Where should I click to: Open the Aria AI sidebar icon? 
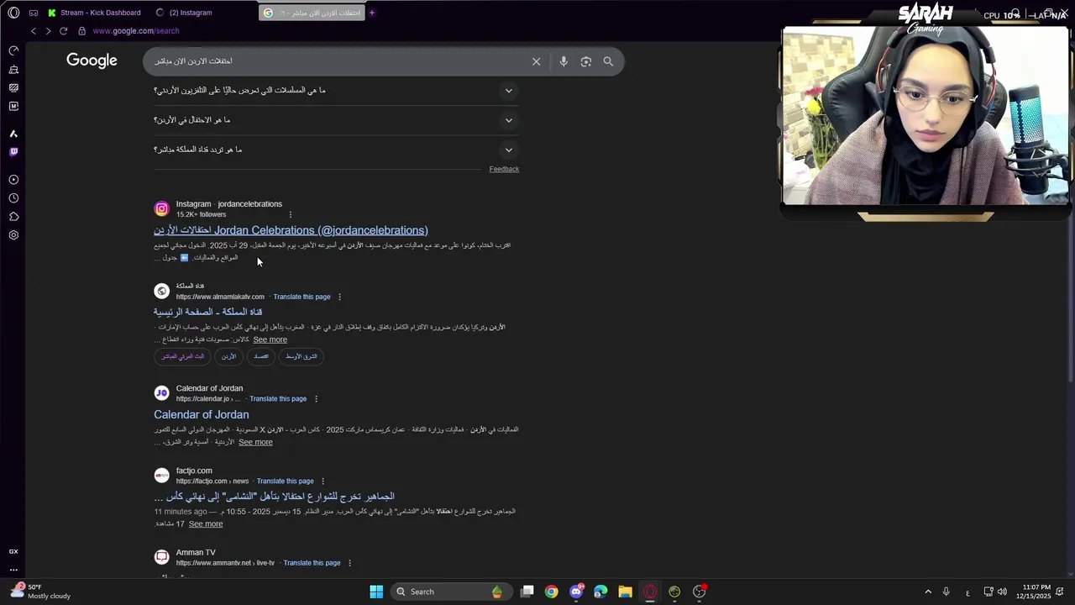(x=13, y=134)
